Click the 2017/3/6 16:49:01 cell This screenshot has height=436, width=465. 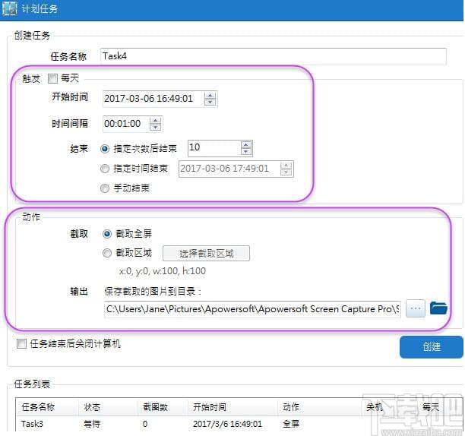227,424
